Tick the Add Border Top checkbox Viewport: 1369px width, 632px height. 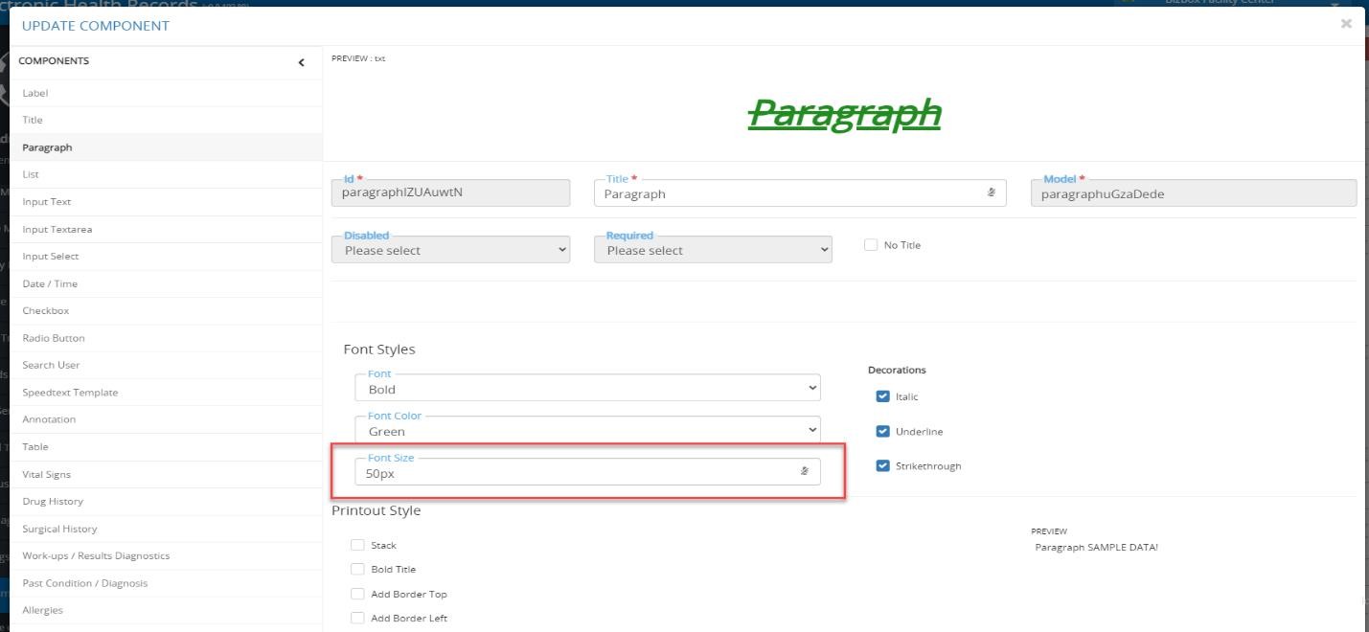coord(357,594)
